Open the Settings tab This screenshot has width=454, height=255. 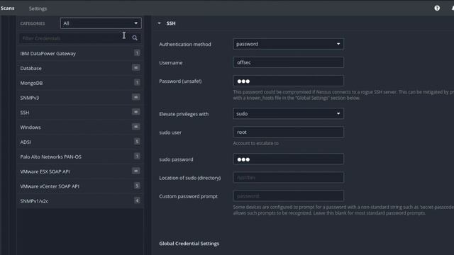click(38, 8)
